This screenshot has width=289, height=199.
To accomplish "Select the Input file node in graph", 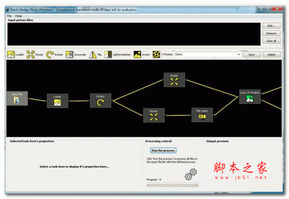I will coord(17,98).
